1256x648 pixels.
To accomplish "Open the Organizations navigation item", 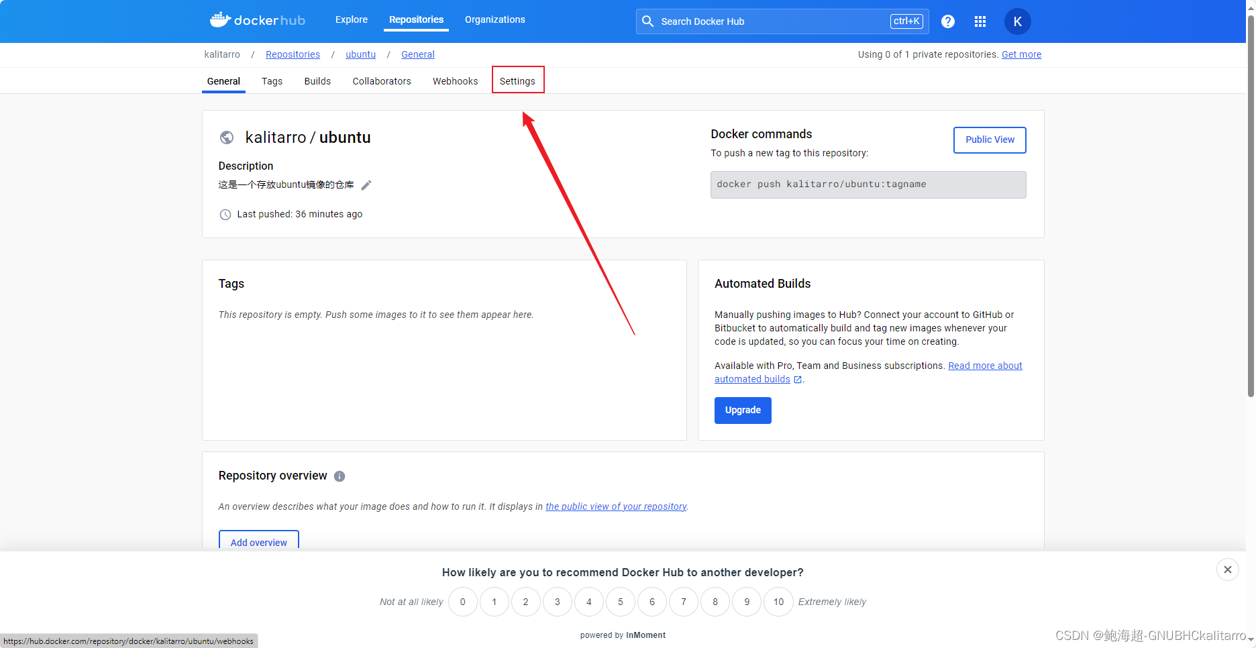I will pyautogui.click(x=495, y=19).
